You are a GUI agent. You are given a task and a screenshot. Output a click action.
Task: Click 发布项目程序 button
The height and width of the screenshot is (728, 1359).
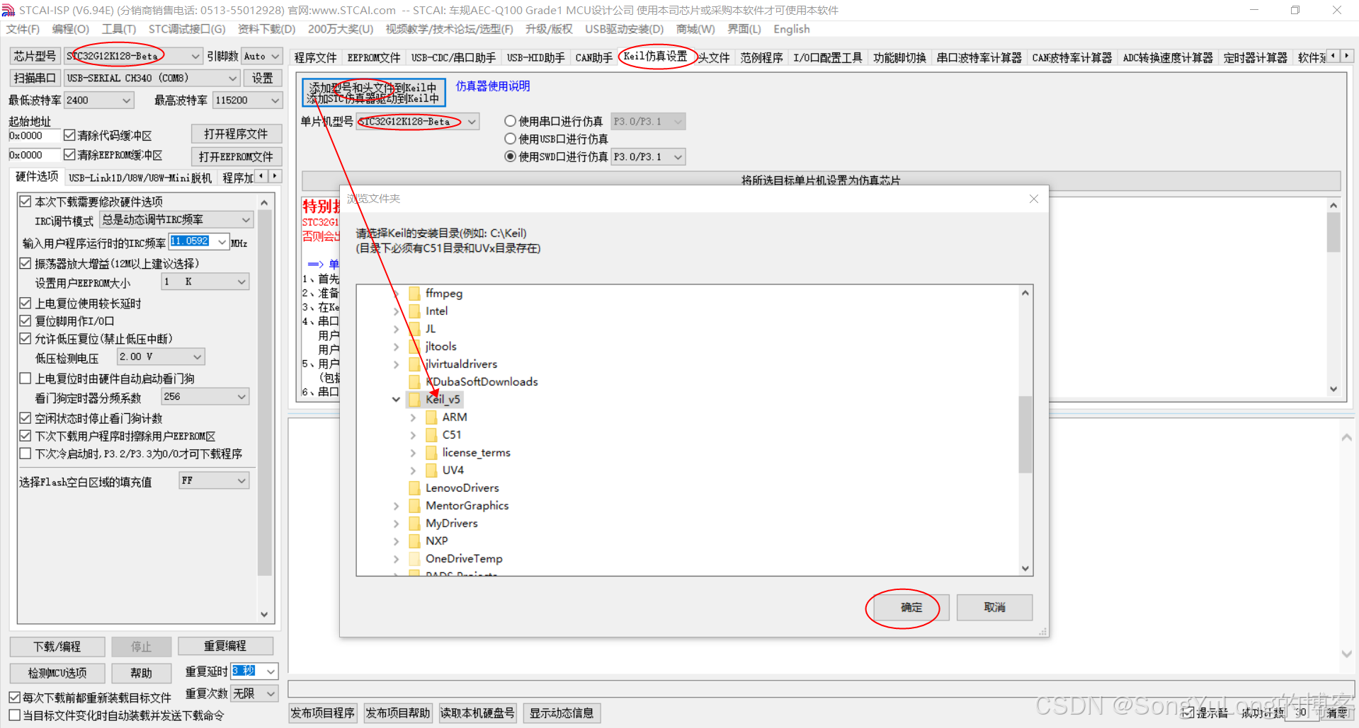click(323, 713)
